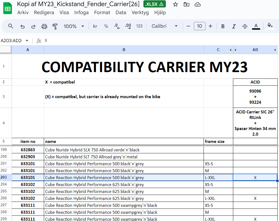Toggle italic text formatting
279x221 pixels.
(x=234, y=26)
